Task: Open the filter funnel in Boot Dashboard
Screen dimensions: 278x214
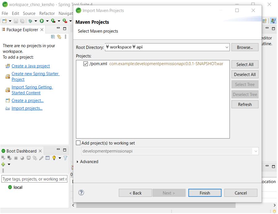Action: click(x=65, y=158)
